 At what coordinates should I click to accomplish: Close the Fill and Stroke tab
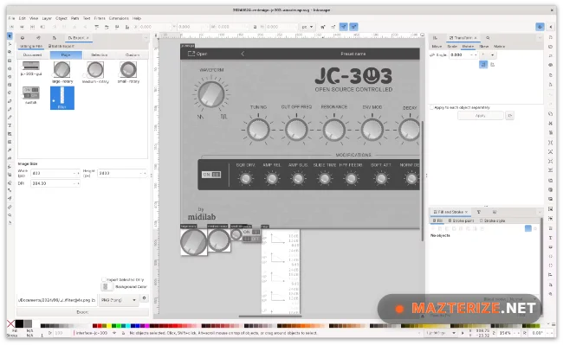(x=466, y=212)
